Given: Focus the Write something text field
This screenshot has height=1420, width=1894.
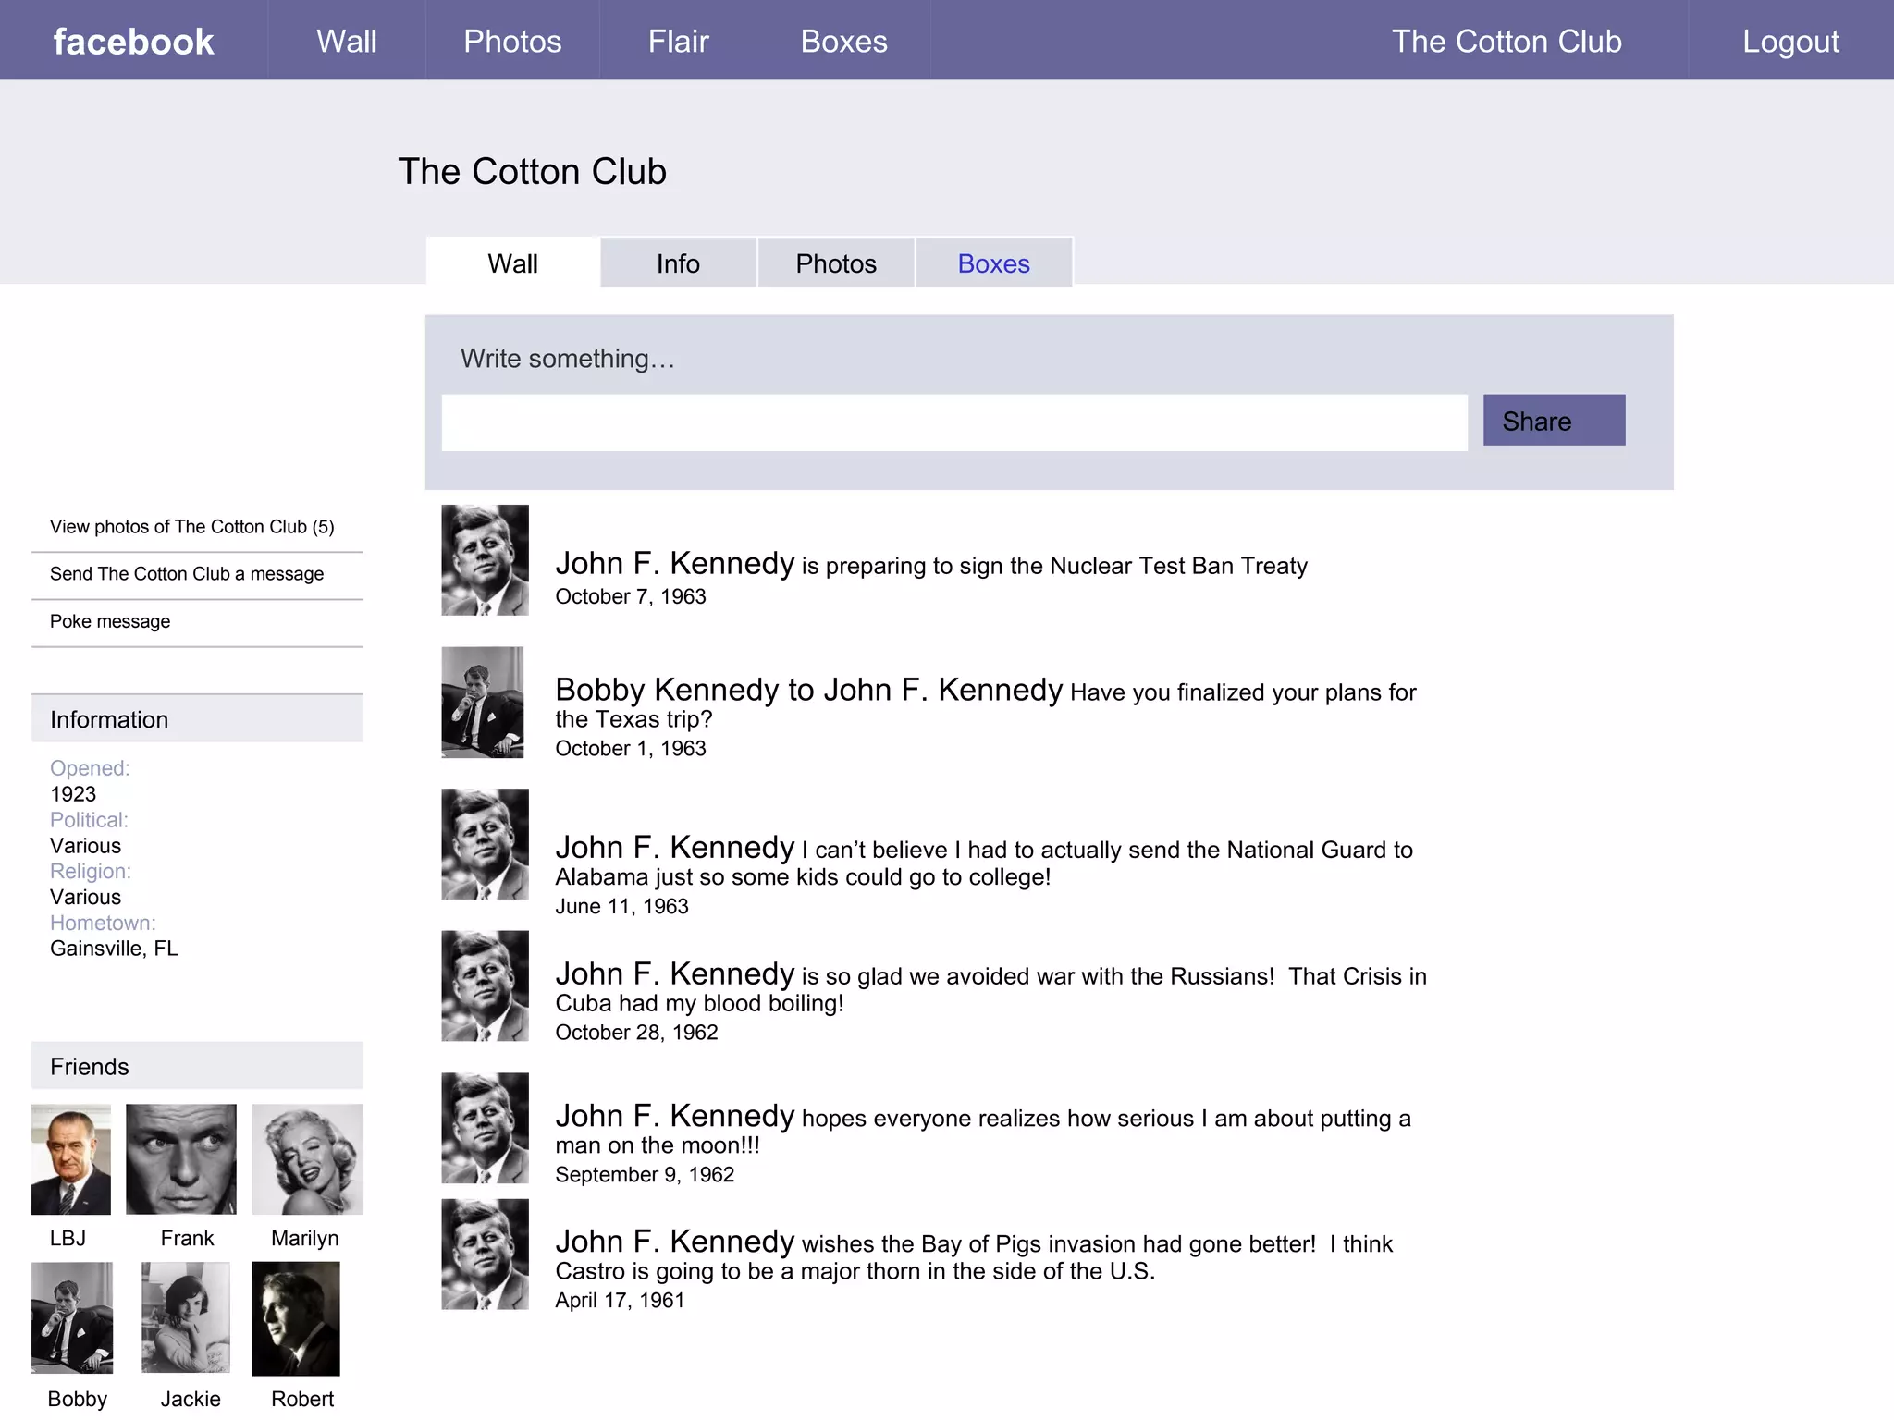Looking at the screenshot, I should [954, 423].
